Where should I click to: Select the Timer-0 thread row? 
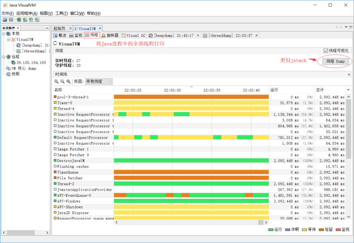click(x=199, y=103)
